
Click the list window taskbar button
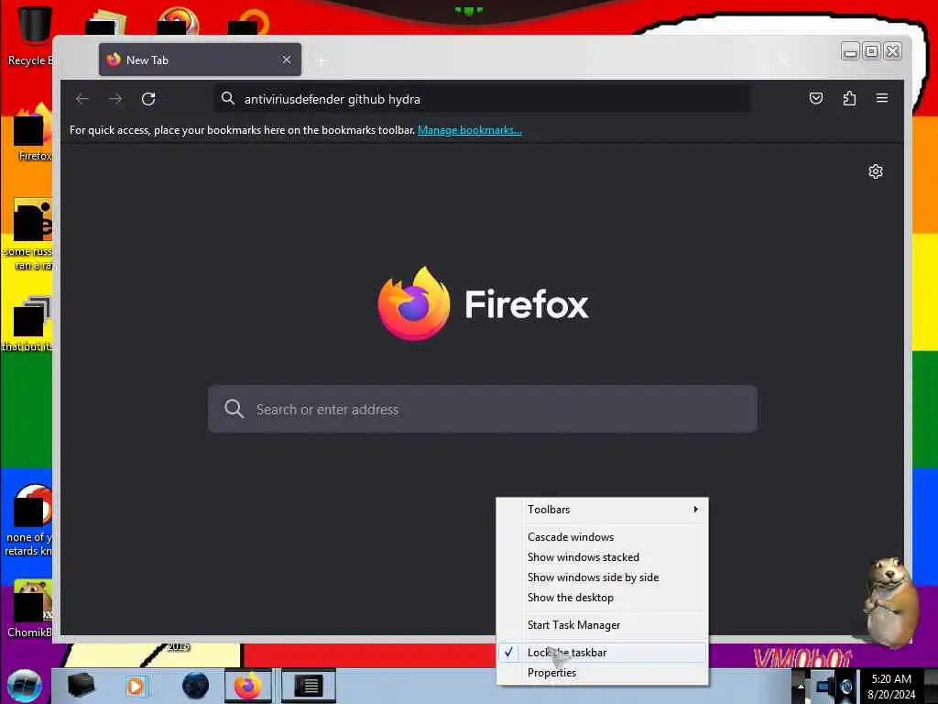click(x=309, y=686)
